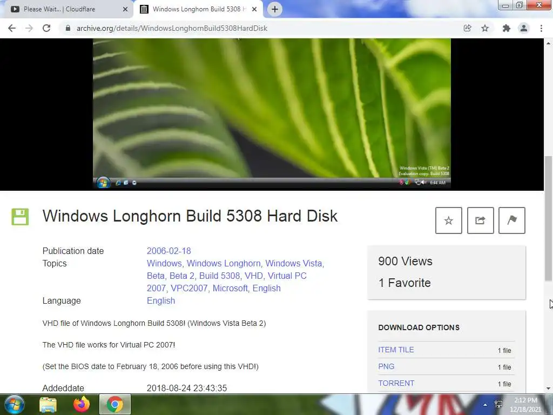553x415 pixels.
Task: Click the lock icon in address bar
Action: click(68, 28)
